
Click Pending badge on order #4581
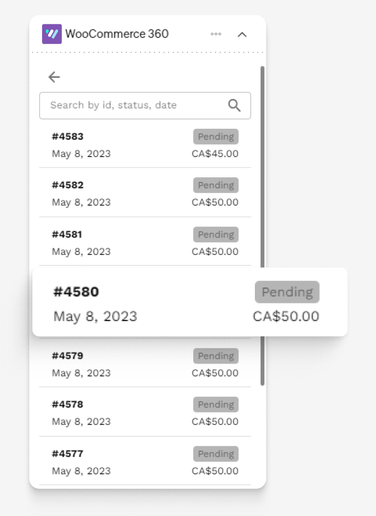[x=215, y=234]
